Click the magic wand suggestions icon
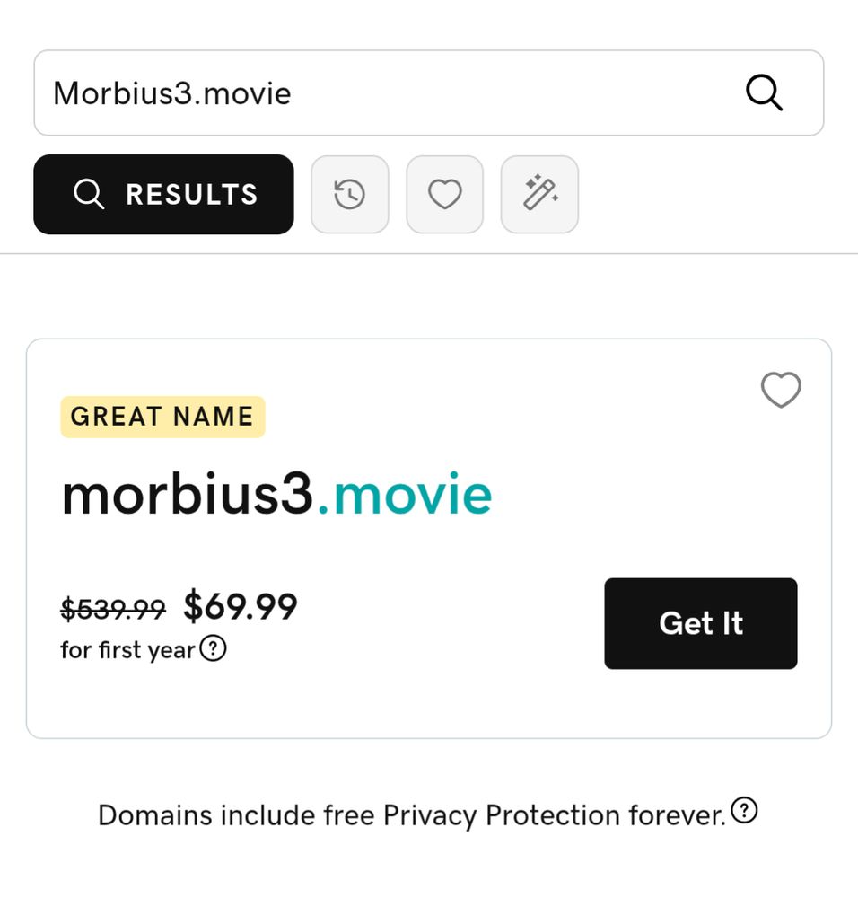858x898 pixels. tap(538, 194)
